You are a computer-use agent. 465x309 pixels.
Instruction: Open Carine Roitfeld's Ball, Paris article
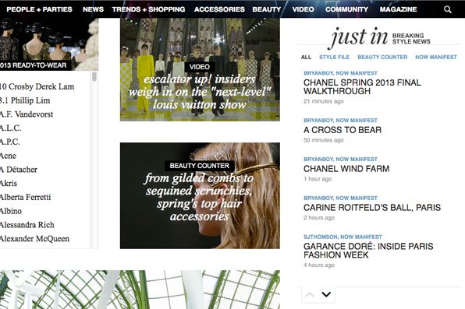tap(372, 208)
